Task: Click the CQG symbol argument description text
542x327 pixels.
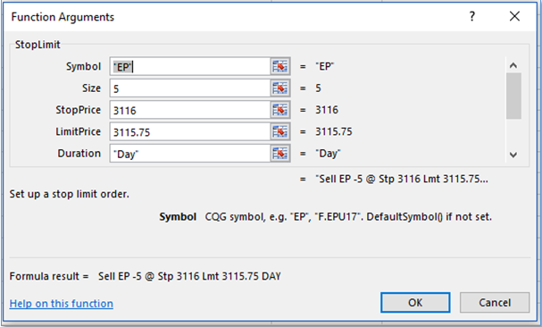Action: pyautogui.click(x=348, y=217)
